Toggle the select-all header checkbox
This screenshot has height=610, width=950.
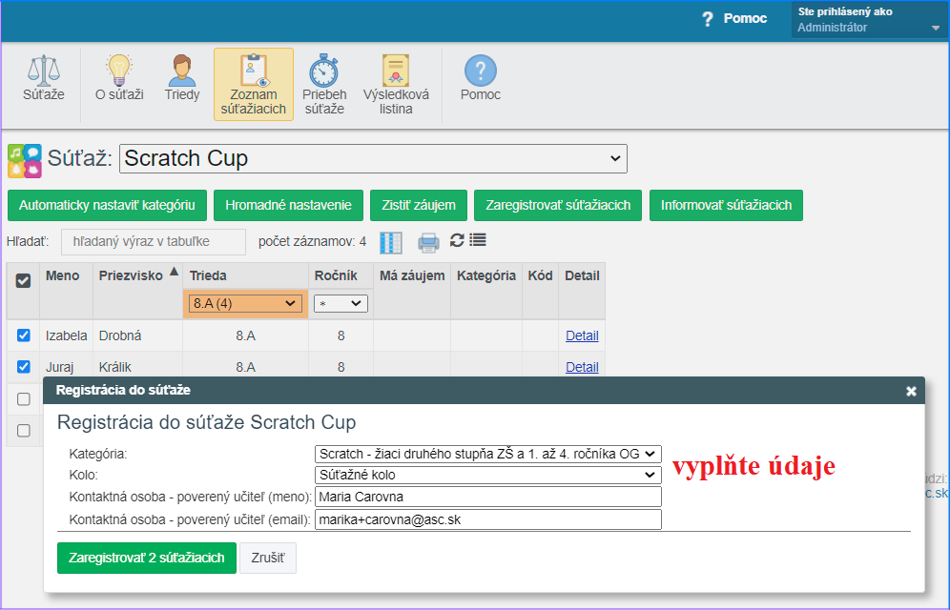(23, 281)
